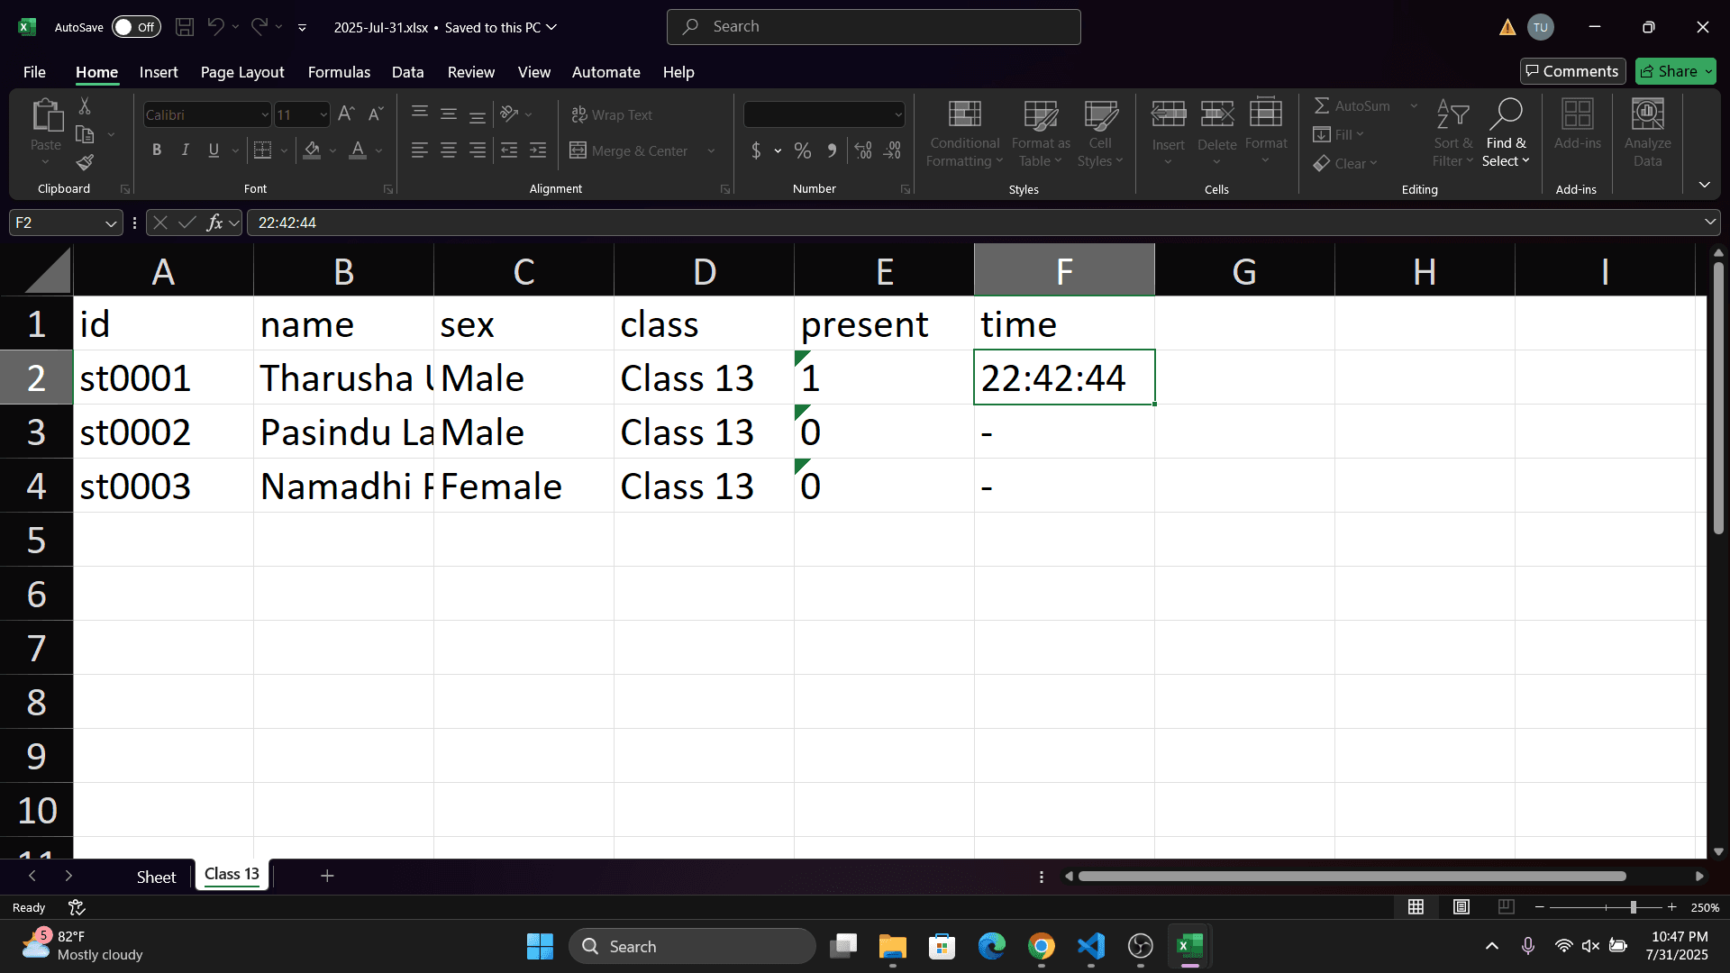
Task: Toggle Italic formatting
Action: point(185,150)
